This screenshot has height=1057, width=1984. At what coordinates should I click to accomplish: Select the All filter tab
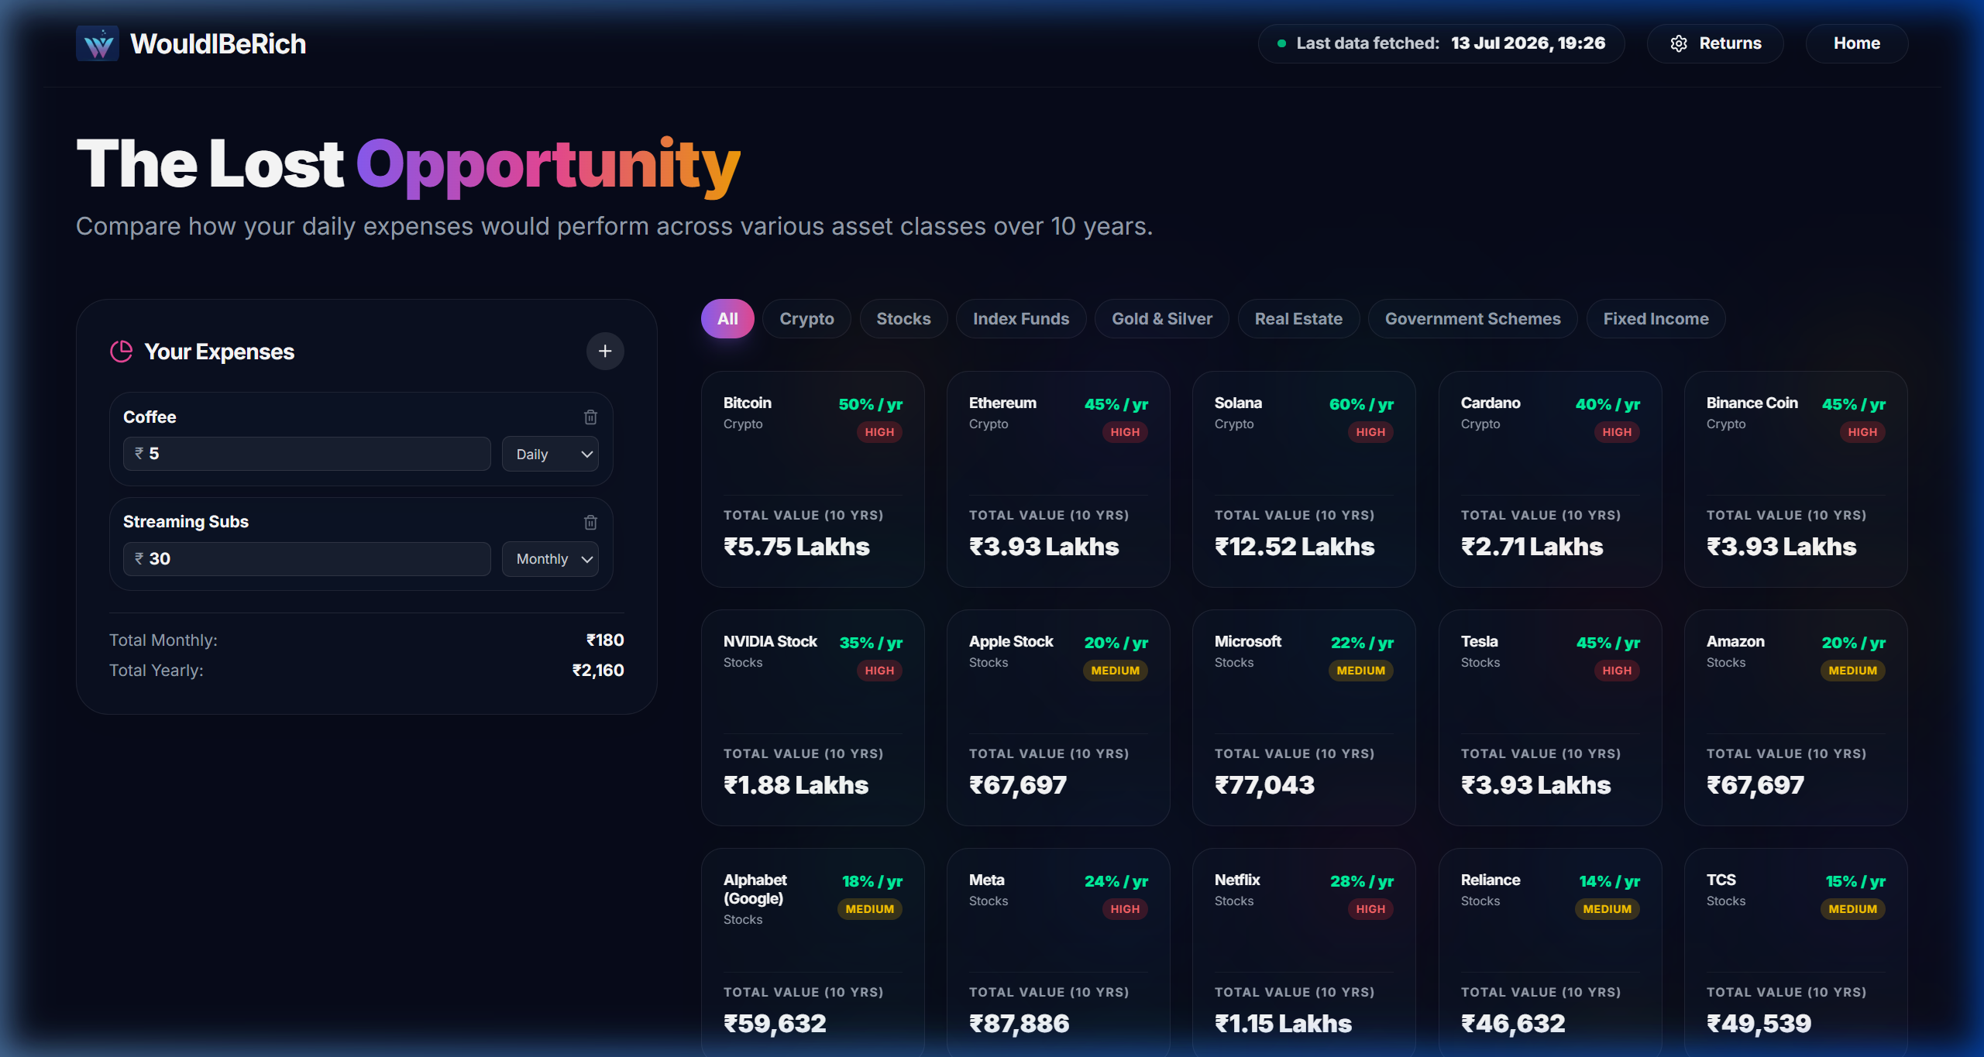click(727, 319)
